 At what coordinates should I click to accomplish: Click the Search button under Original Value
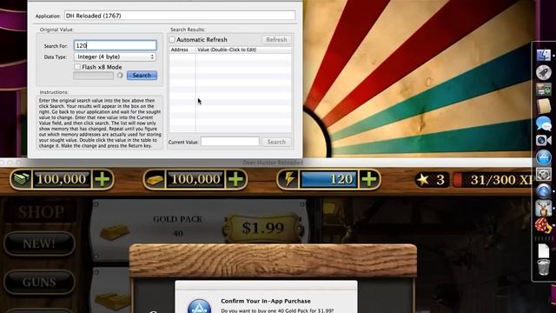(x=142, y=76)
